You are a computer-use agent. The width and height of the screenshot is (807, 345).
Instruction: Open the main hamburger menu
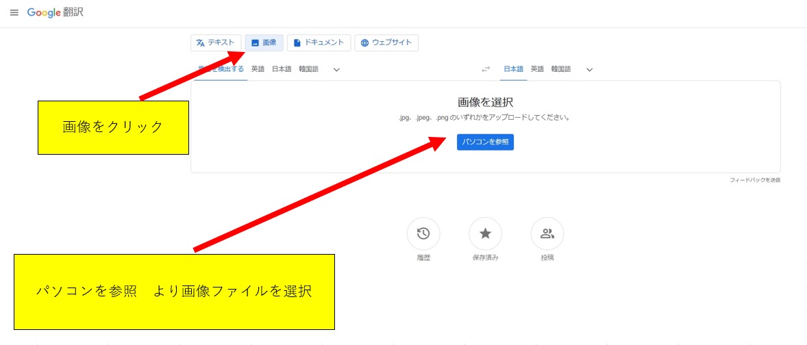pos(14,13)
